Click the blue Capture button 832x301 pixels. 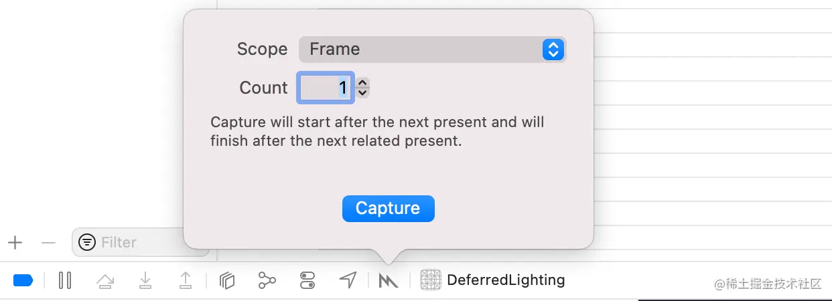(389, 208)
